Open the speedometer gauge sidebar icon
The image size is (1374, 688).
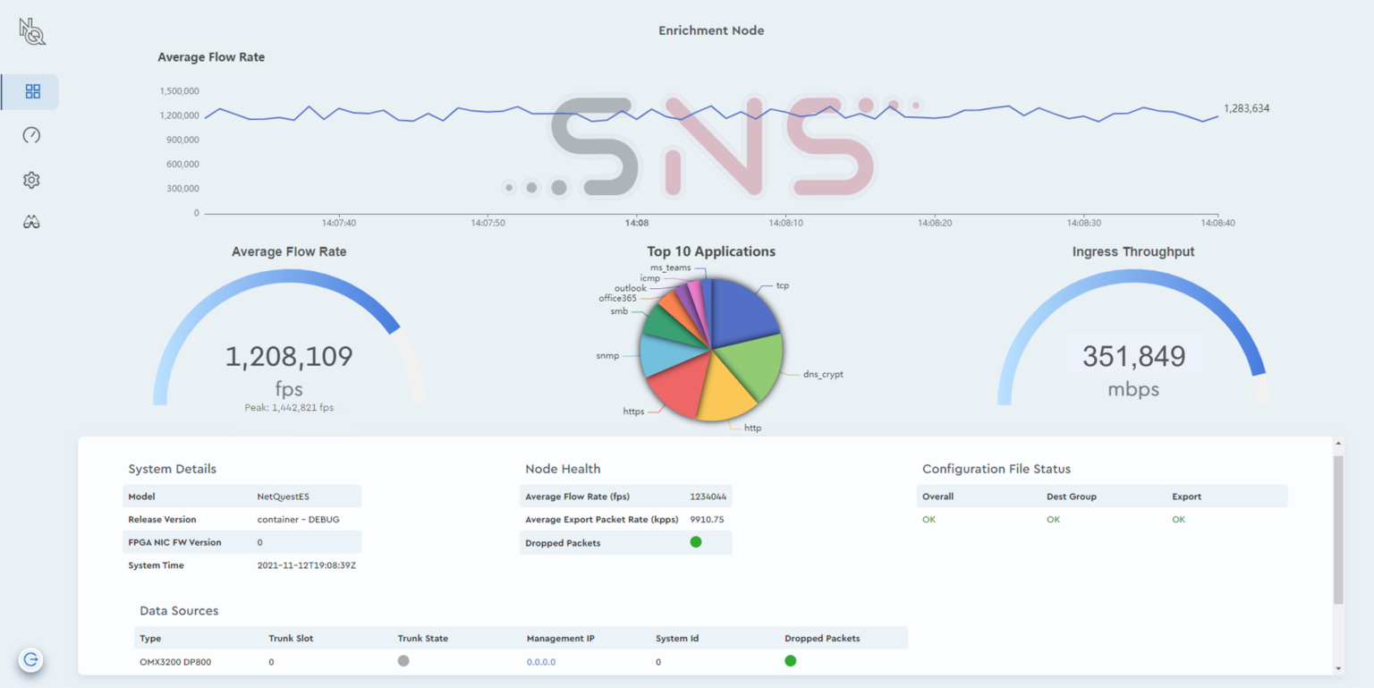tap(31, 135)
